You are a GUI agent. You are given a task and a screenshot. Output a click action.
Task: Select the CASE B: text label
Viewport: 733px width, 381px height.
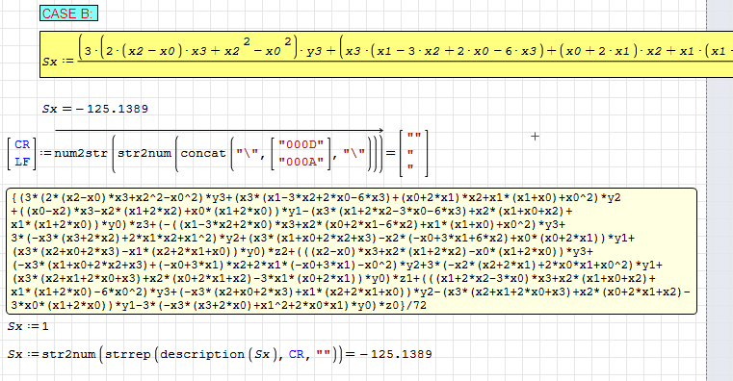(68, 13)
